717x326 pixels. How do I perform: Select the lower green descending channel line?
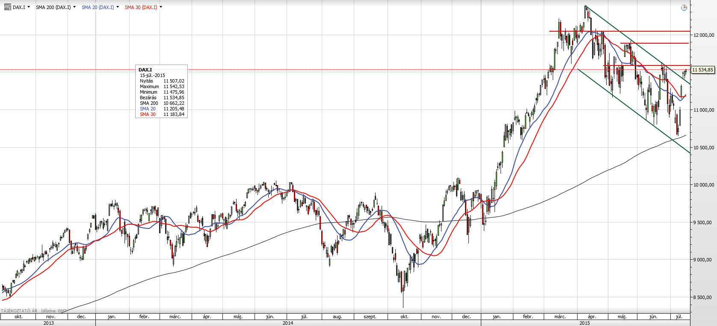point(633,111)
